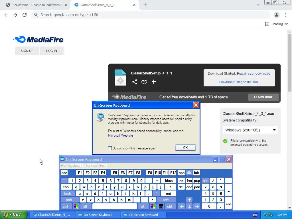Image resolution: width=292 pixels, height=219 pixels.
Task: Click the right Windows logo key
Action: tap(153, 206)
